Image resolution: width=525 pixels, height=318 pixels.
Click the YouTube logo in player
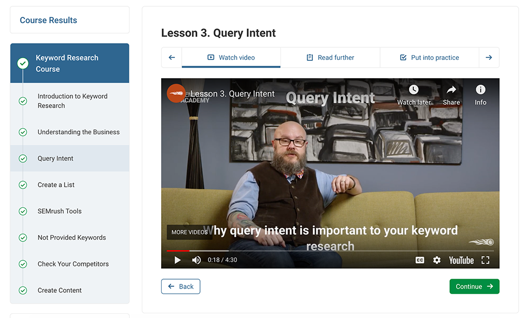pos(461,260)
